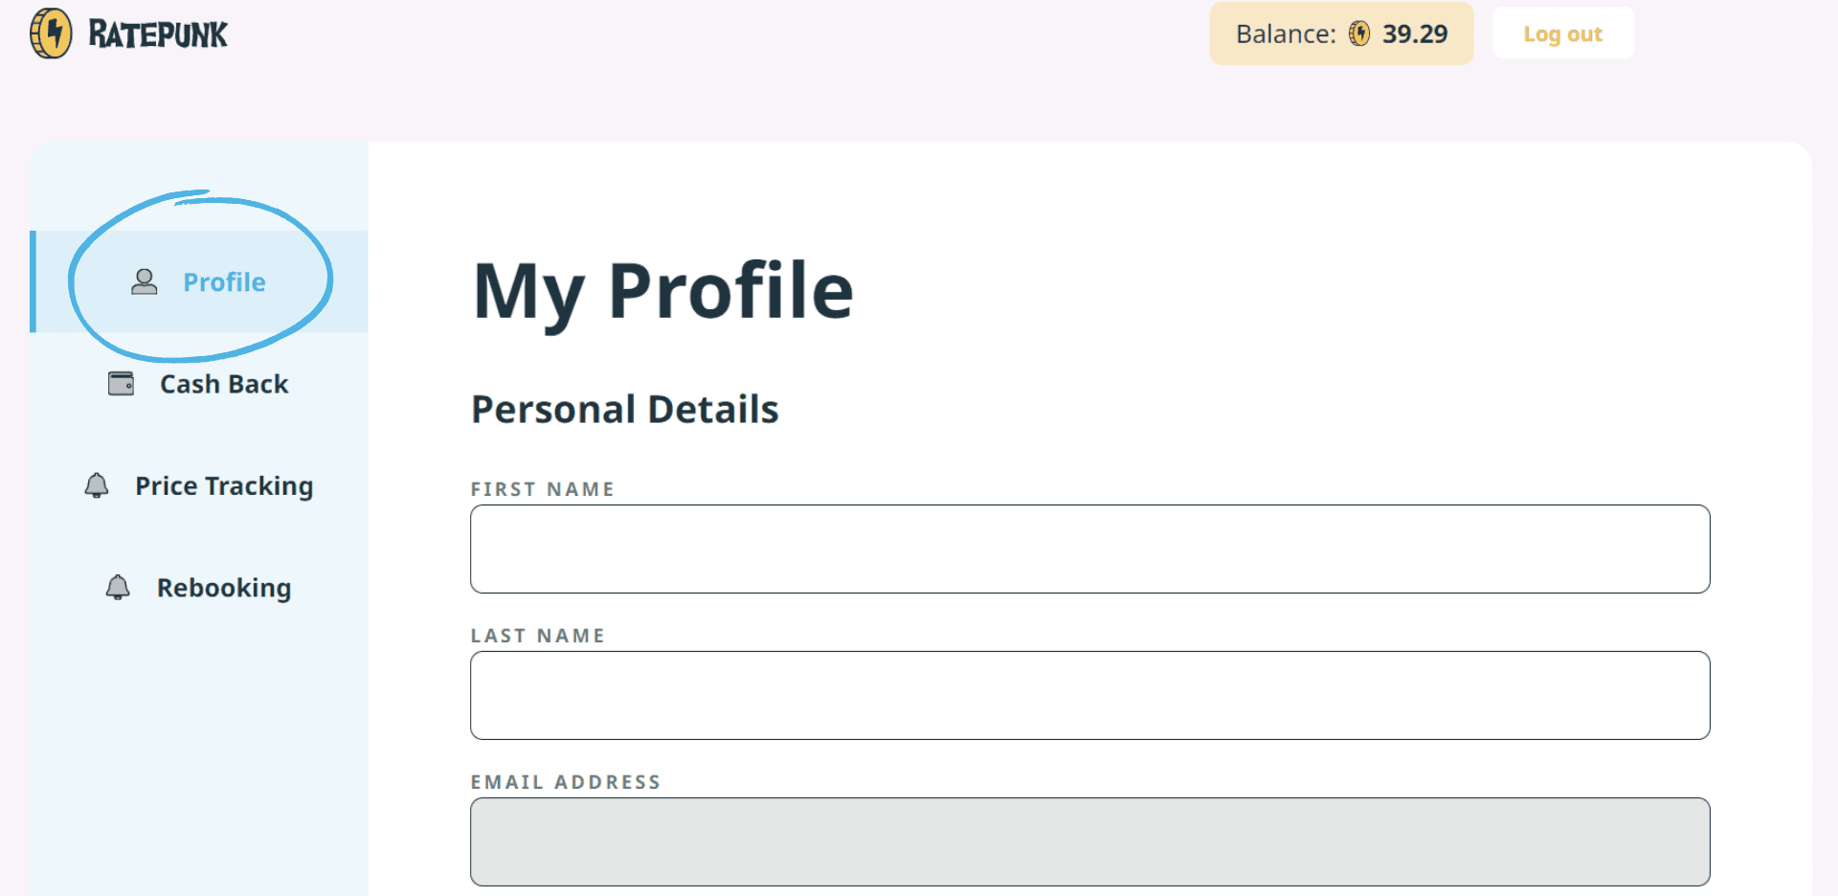This screenshot has width=1838, height=896.
Task: Click the Profile person icon
Action: (x=145, y=281)
